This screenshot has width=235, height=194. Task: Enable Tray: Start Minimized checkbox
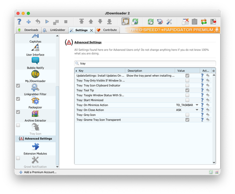pyautogui.click(x=187, y=100)
